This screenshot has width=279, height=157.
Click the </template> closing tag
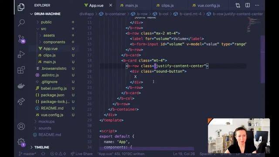pos(112,120)
